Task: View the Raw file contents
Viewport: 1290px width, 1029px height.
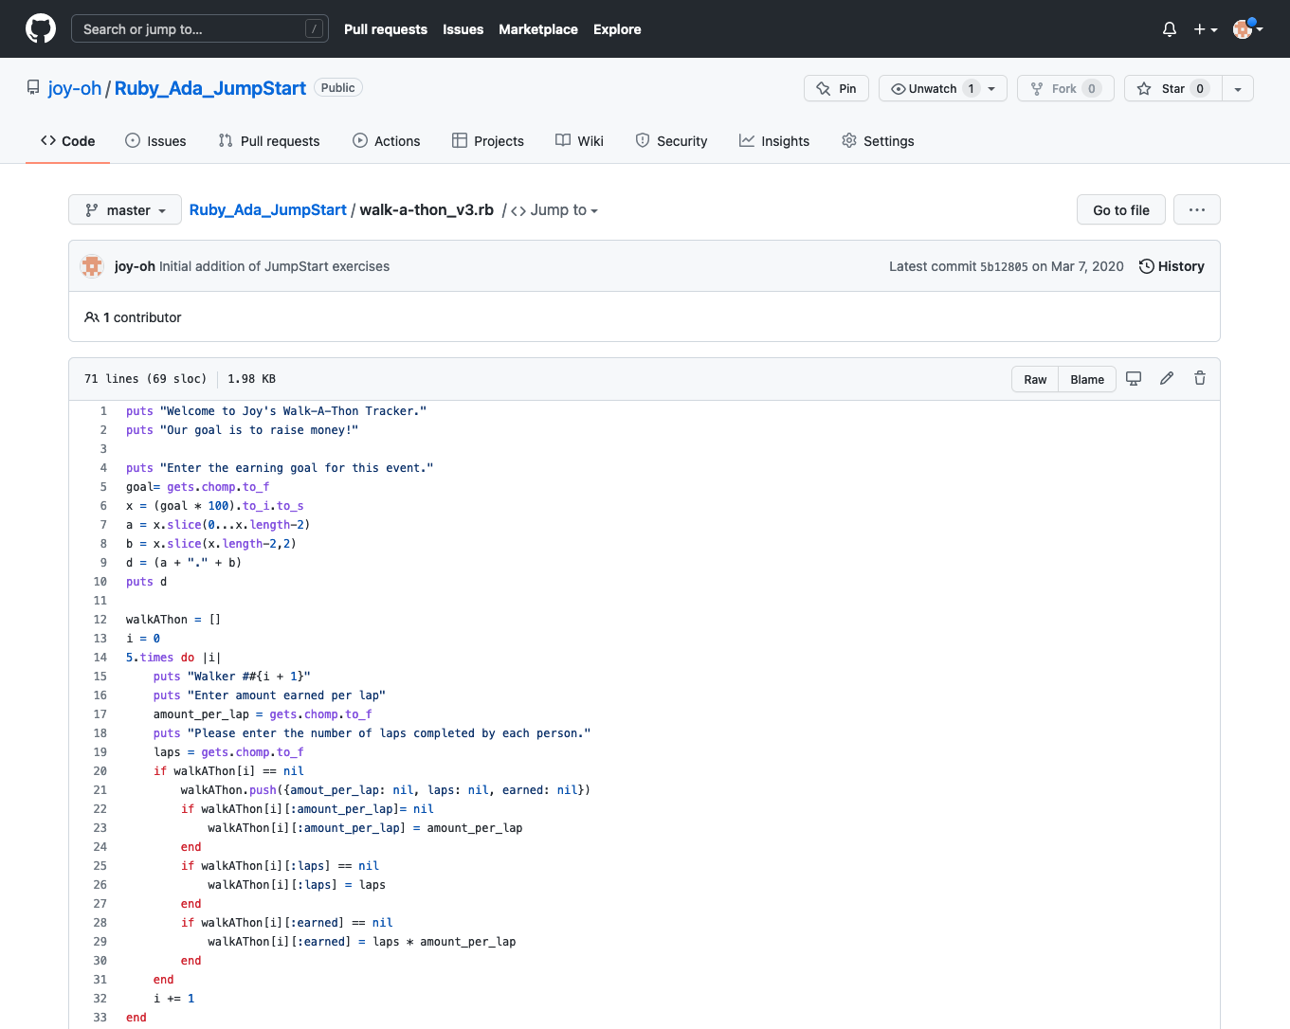Action: coord(1035,379)
